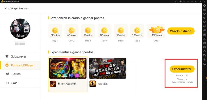Open keyboard mapping tool in sidebar
Viewport: 207px width, 100px height.
pos(204,10)
